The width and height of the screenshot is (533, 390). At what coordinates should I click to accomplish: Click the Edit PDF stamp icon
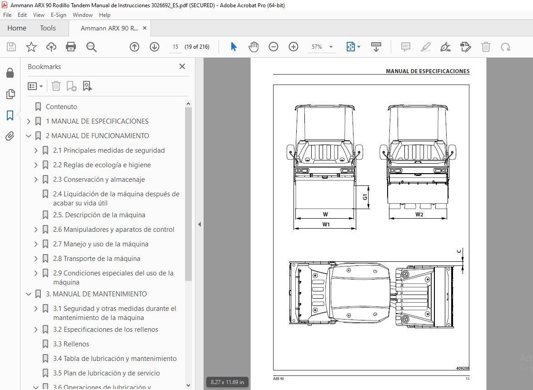pyautogui.click(x=465, y=47)
